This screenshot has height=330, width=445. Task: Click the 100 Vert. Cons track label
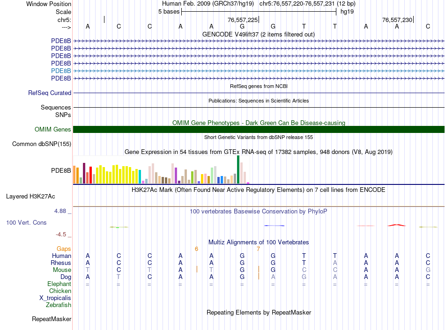pyautogui.click(x=26, y=223)
